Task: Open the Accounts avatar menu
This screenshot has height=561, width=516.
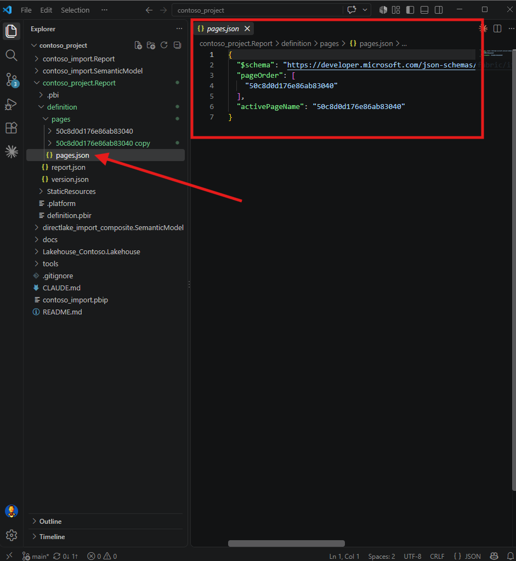Action: pos(12,511)
